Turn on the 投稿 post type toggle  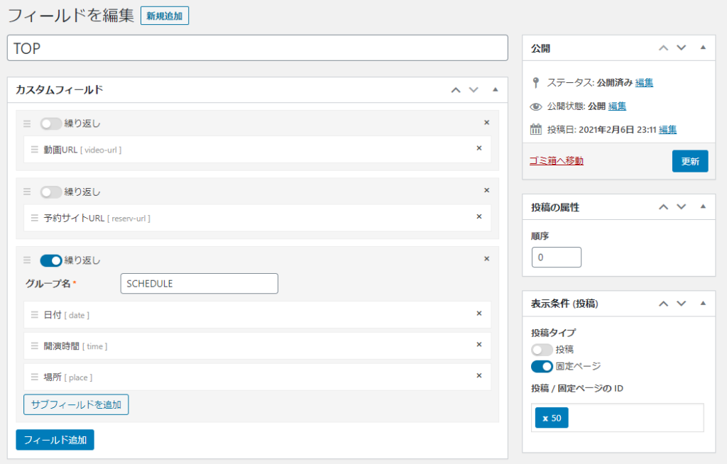[x=542, y=349]
